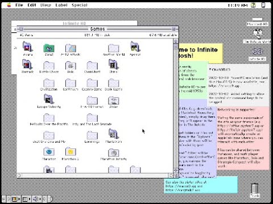Expand the sound volume Control Strip module
The image size is (273, 204).
(36, 199)
